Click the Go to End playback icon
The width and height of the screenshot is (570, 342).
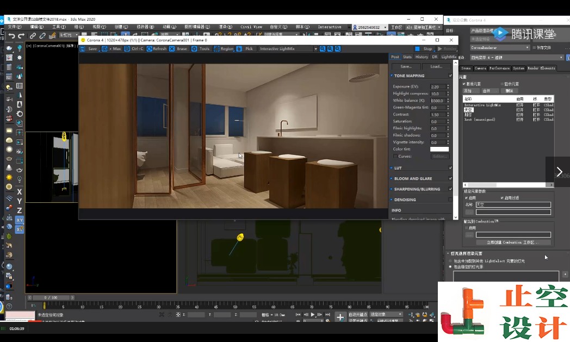point(327,315)
